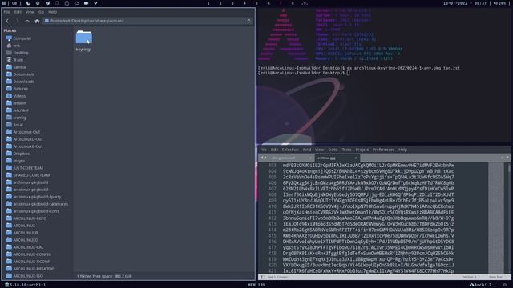This screenshot has width=513, height=288.
Task: Open arcolinux-pkgbuild-icons bookmark
Action: pyautogui.click(x=37, y=211)
